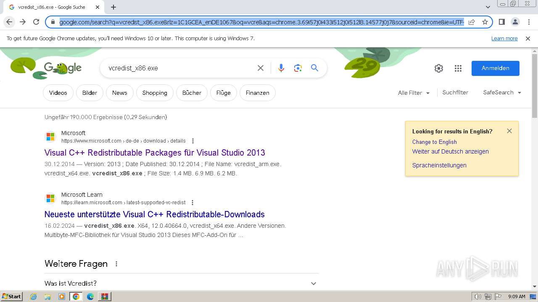Switch to News results
538x302 pixels.
[x=120, y=93]
